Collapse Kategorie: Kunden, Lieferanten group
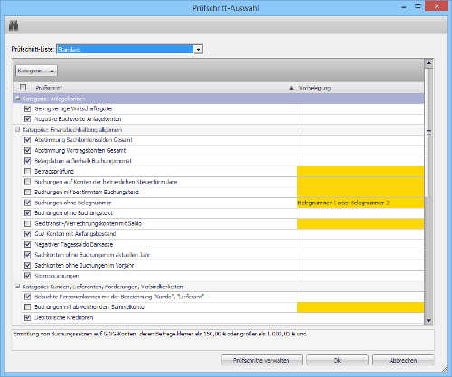Viewport: 452px width, 377px height. click(17, 287)
